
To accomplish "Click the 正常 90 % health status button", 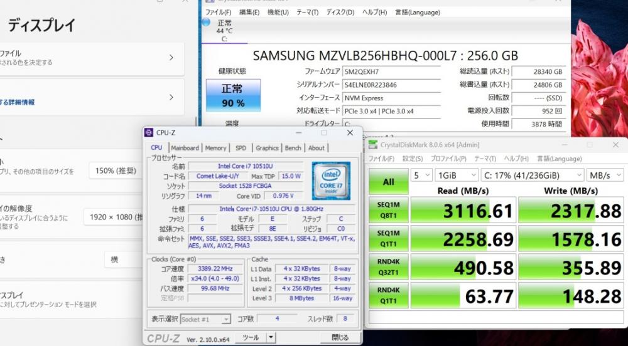I will pyautogui.click(x=233, y=95).
